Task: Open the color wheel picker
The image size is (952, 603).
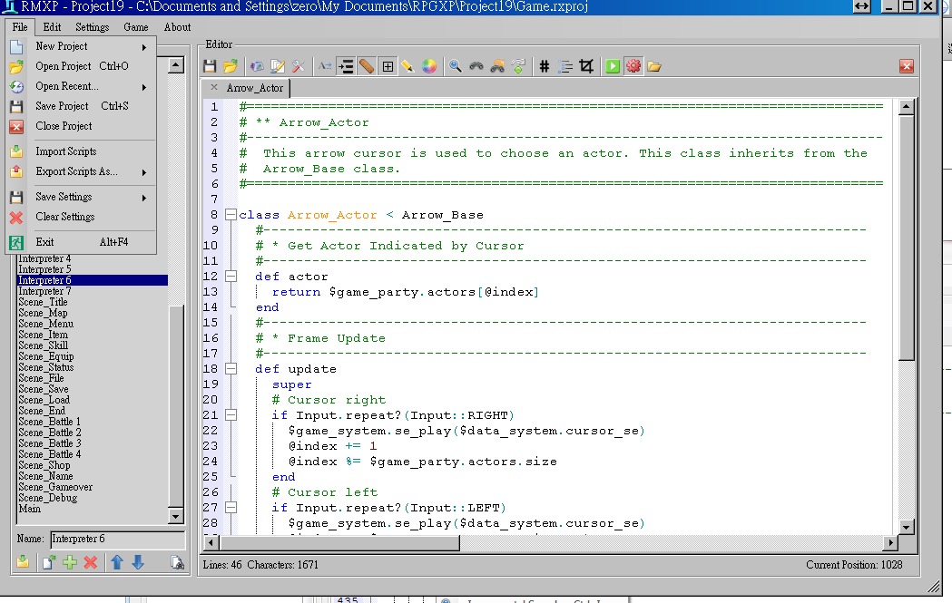Action: tap(429, 66)
